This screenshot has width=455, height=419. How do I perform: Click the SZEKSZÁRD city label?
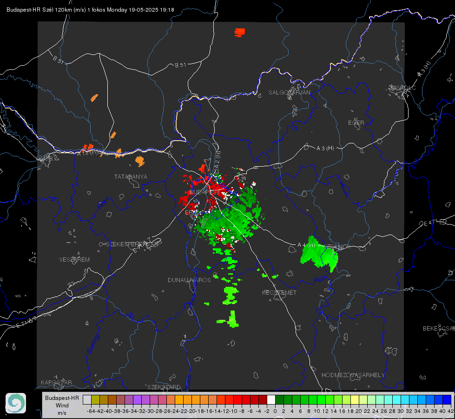[x=164, y=387]
